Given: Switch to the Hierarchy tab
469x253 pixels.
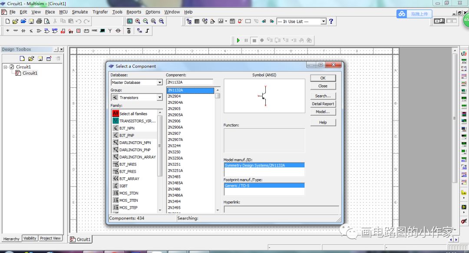Looking at the screenshot, I should [11, 239].
